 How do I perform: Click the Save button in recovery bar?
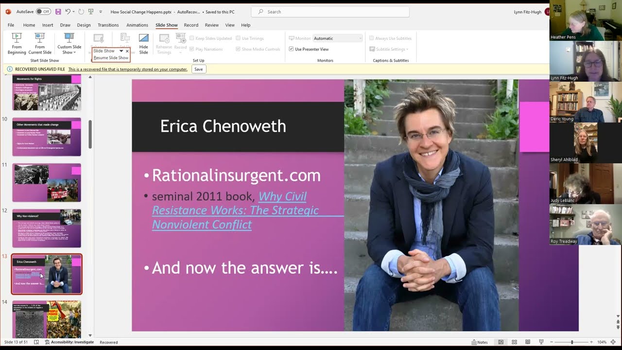point(198,69)
